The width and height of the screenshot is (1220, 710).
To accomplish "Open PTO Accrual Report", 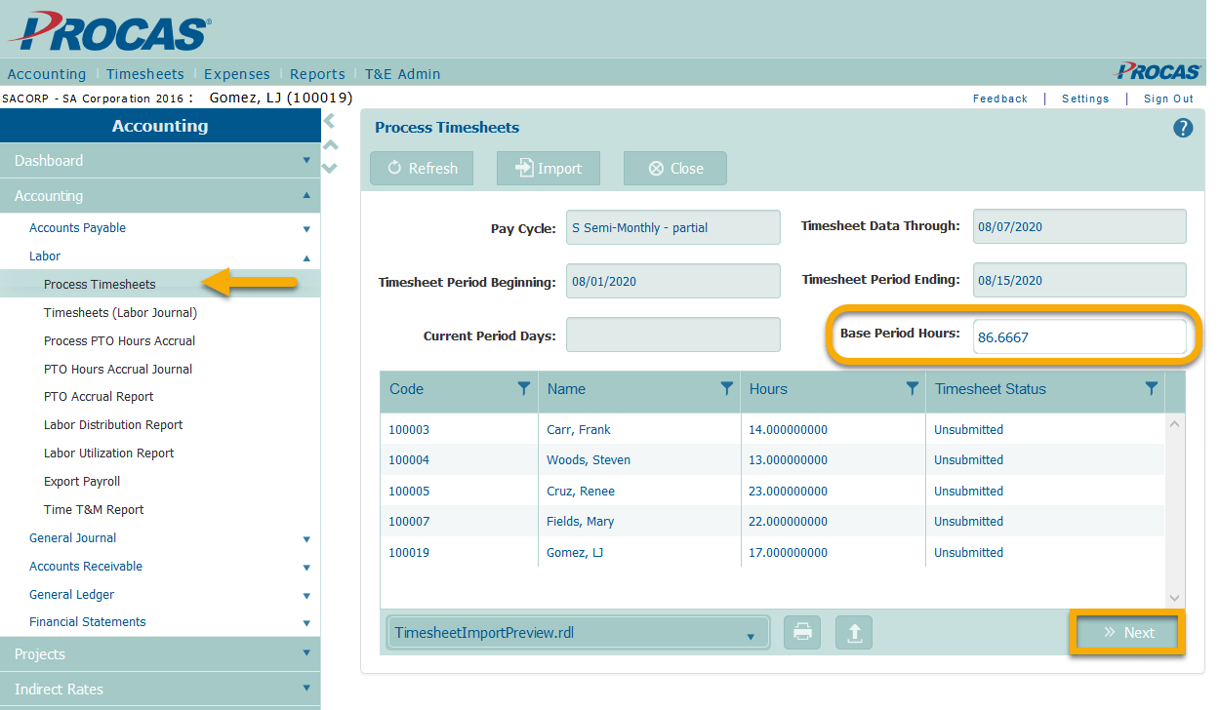I will [99, 397].
